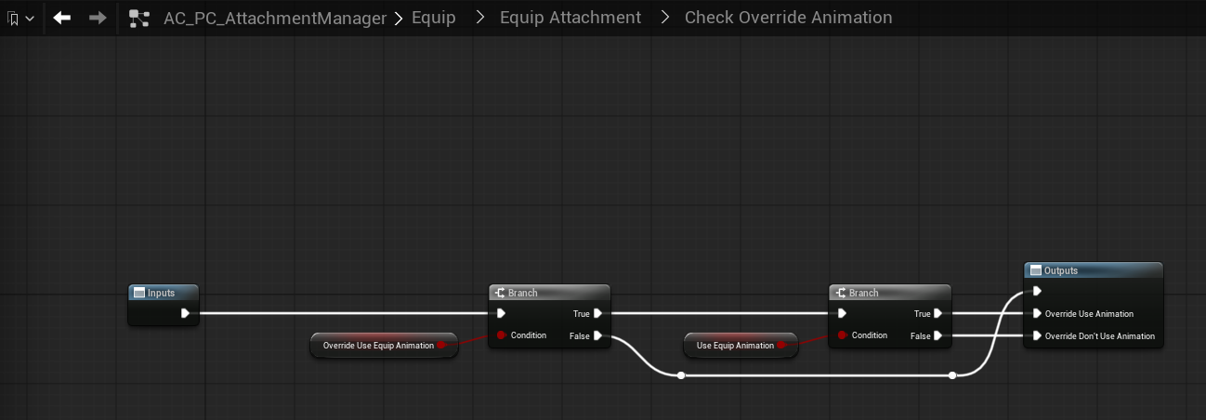Click the Inputs node execution output pin

[x=186, y=313]
